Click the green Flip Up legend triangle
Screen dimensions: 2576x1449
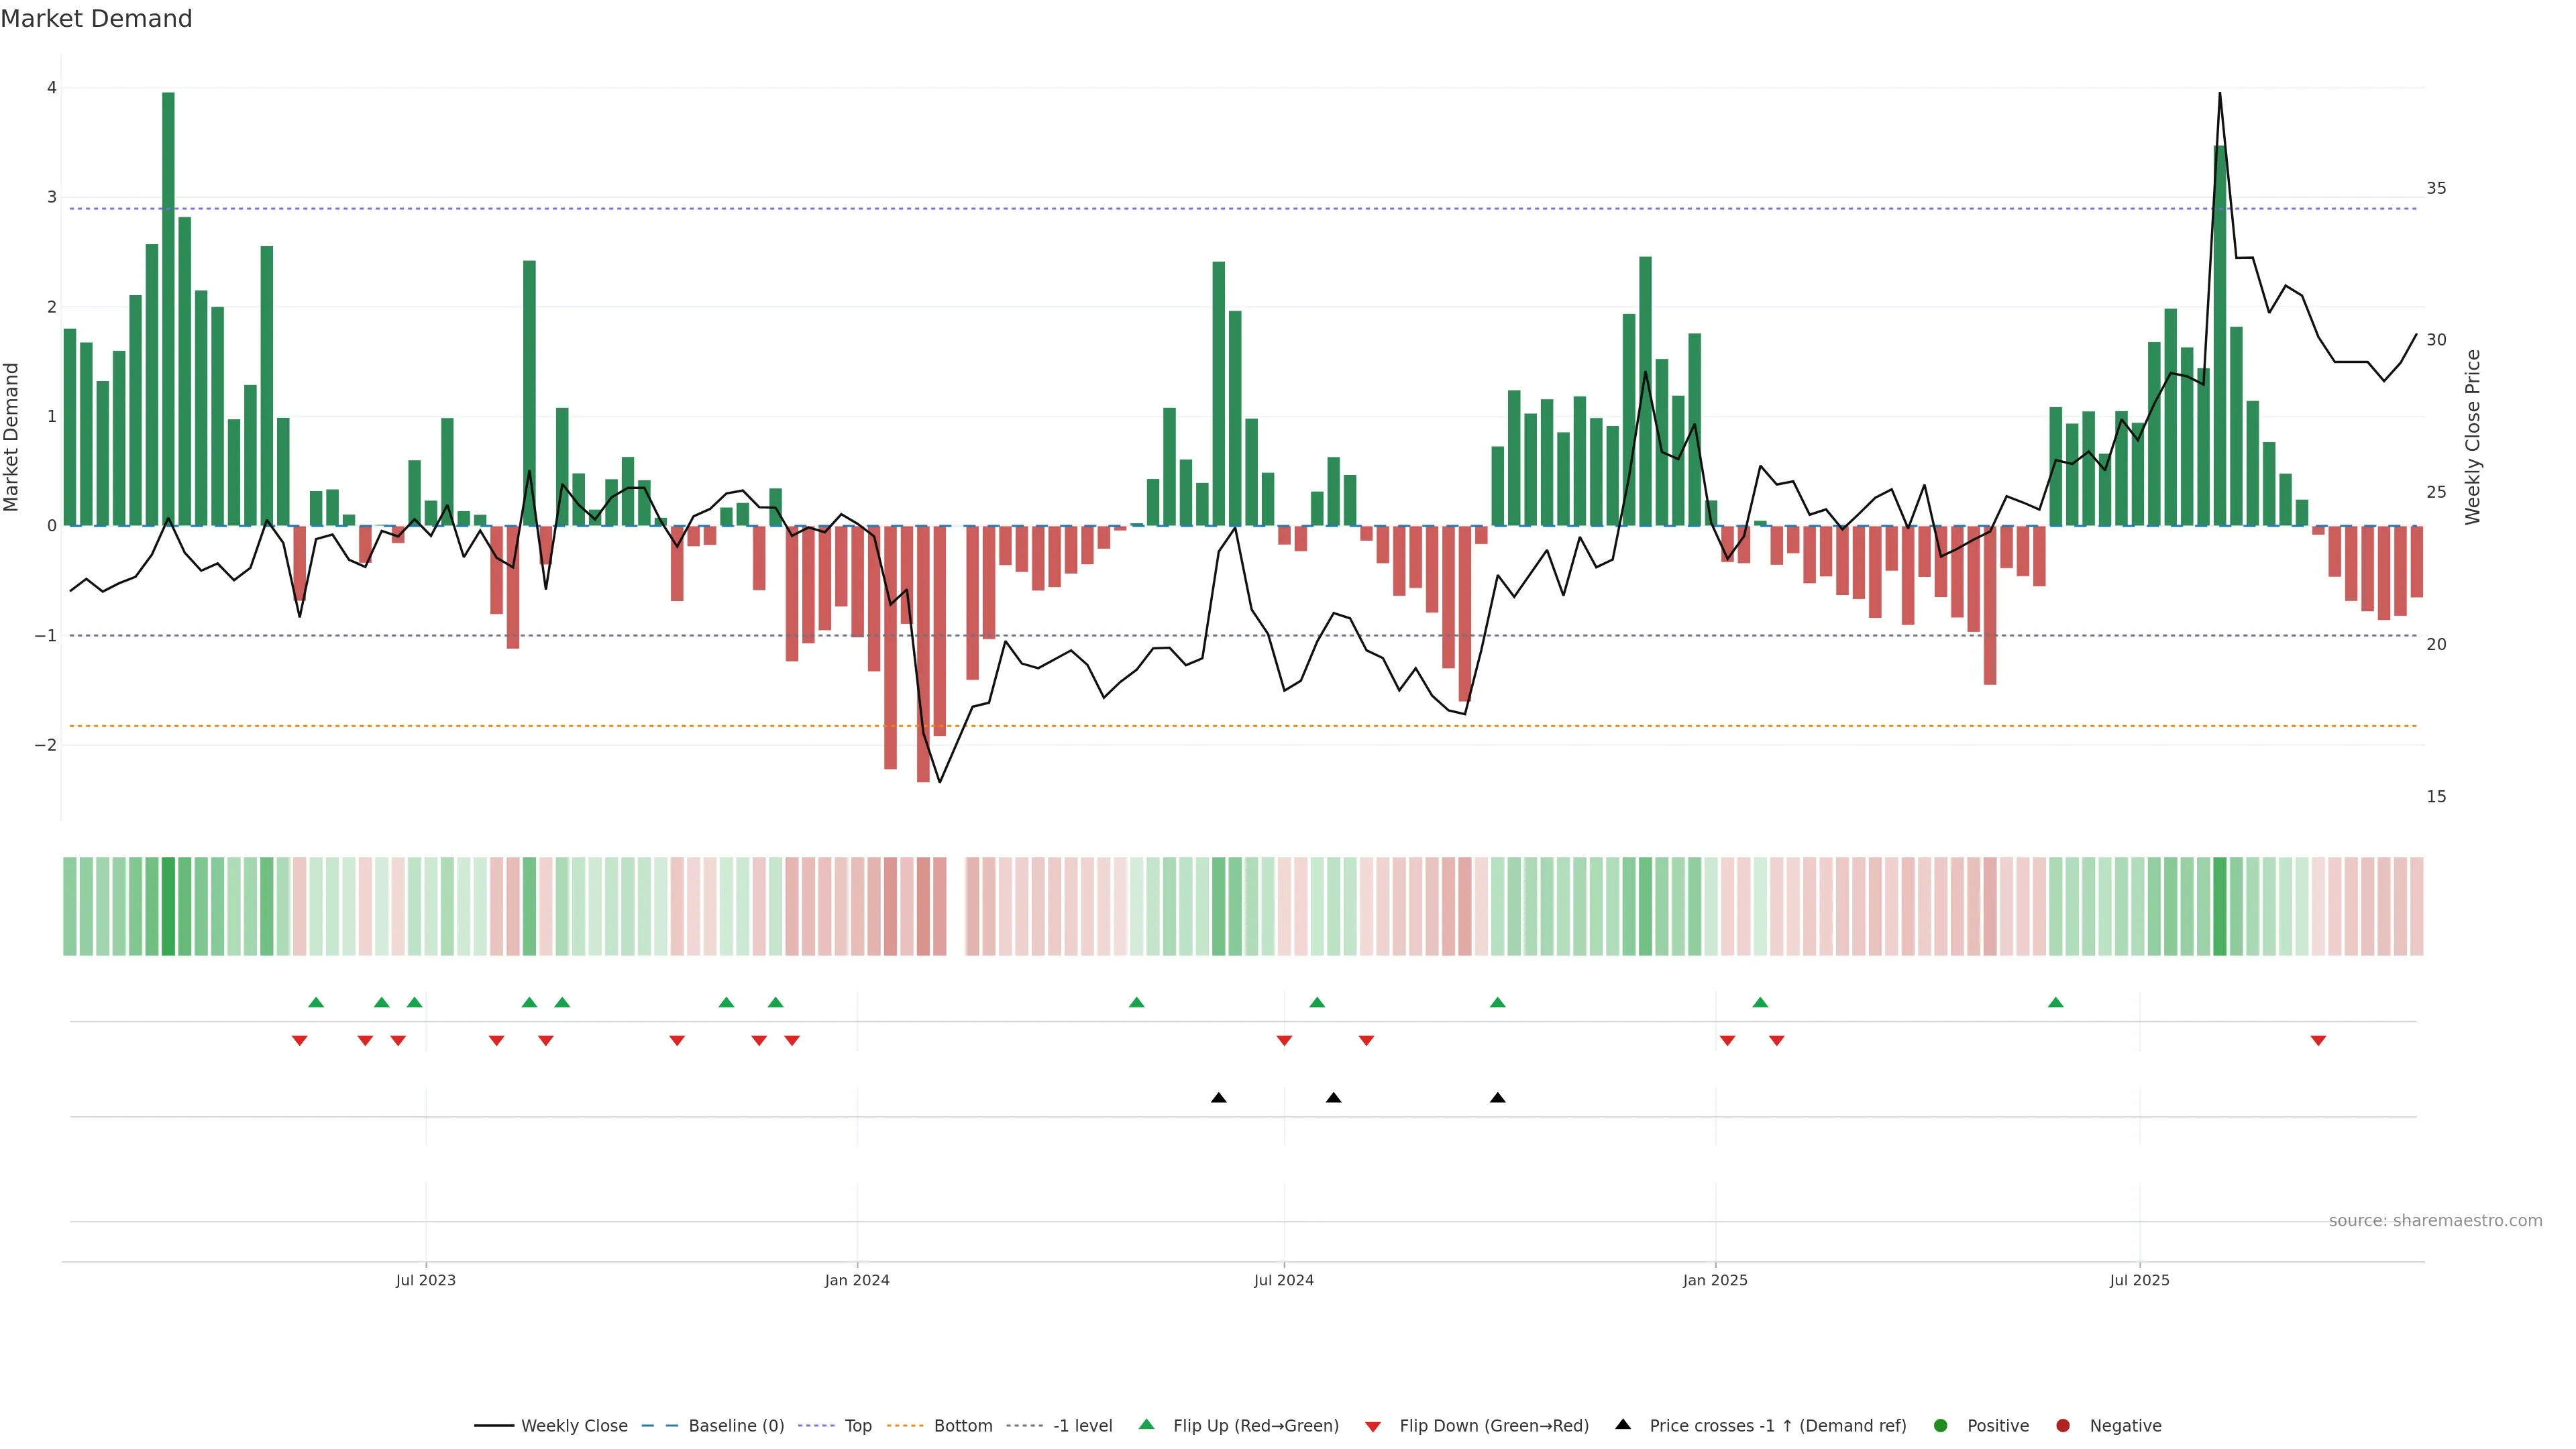(x=1147, y=1424)
